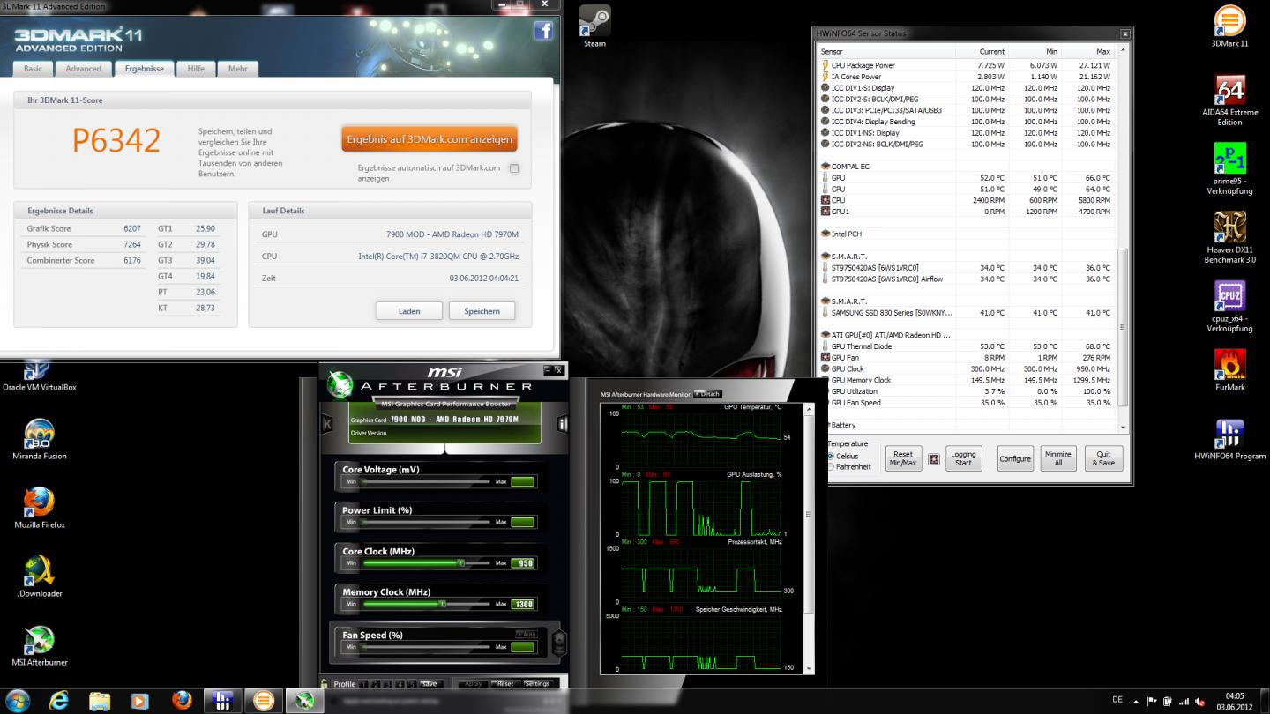Click Detach on Afterburner Hardware Monitor
Image resolution: width=1270 pixels, height=714 pixels.
tap(707, 394)
